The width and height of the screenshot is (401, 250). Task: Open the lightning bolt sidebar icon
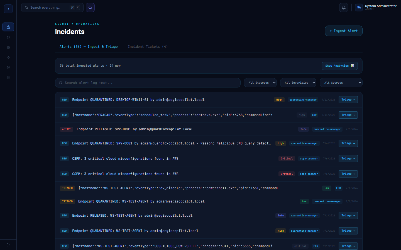[8, 57]
